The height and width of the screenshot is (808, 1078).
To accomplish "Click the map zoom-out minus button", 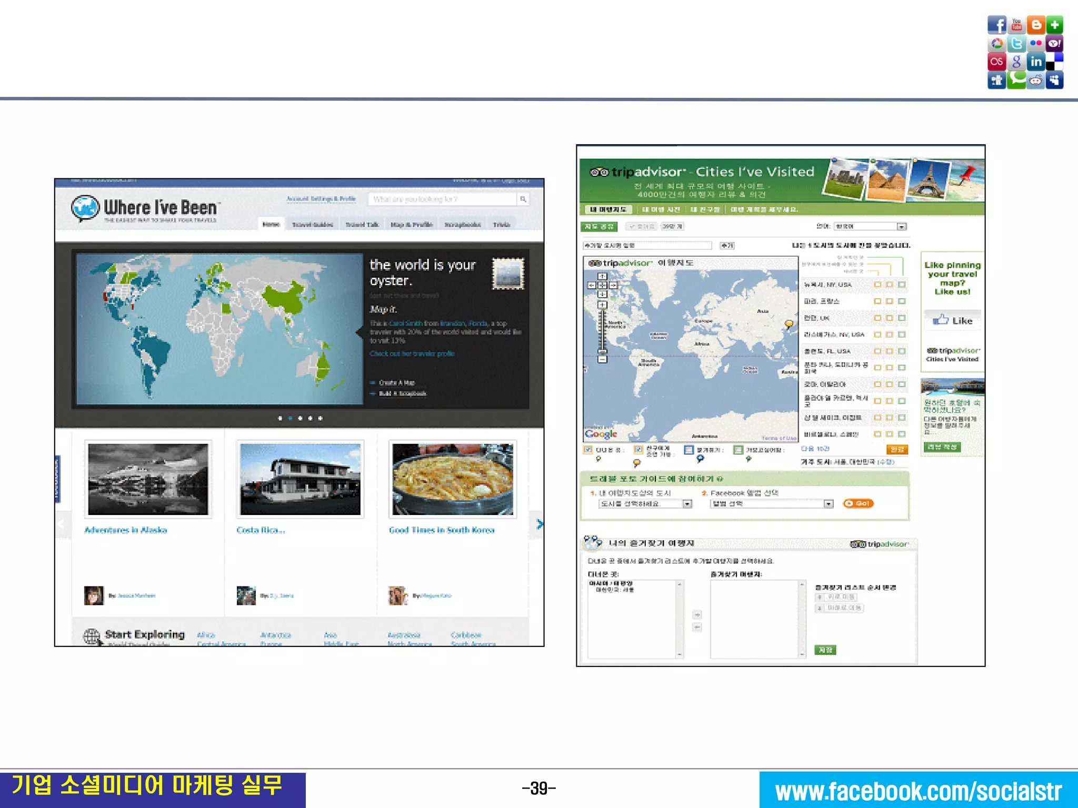I will (603, 359).
